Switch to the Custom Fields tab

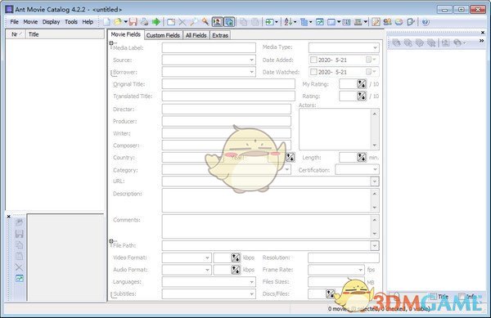163,35
